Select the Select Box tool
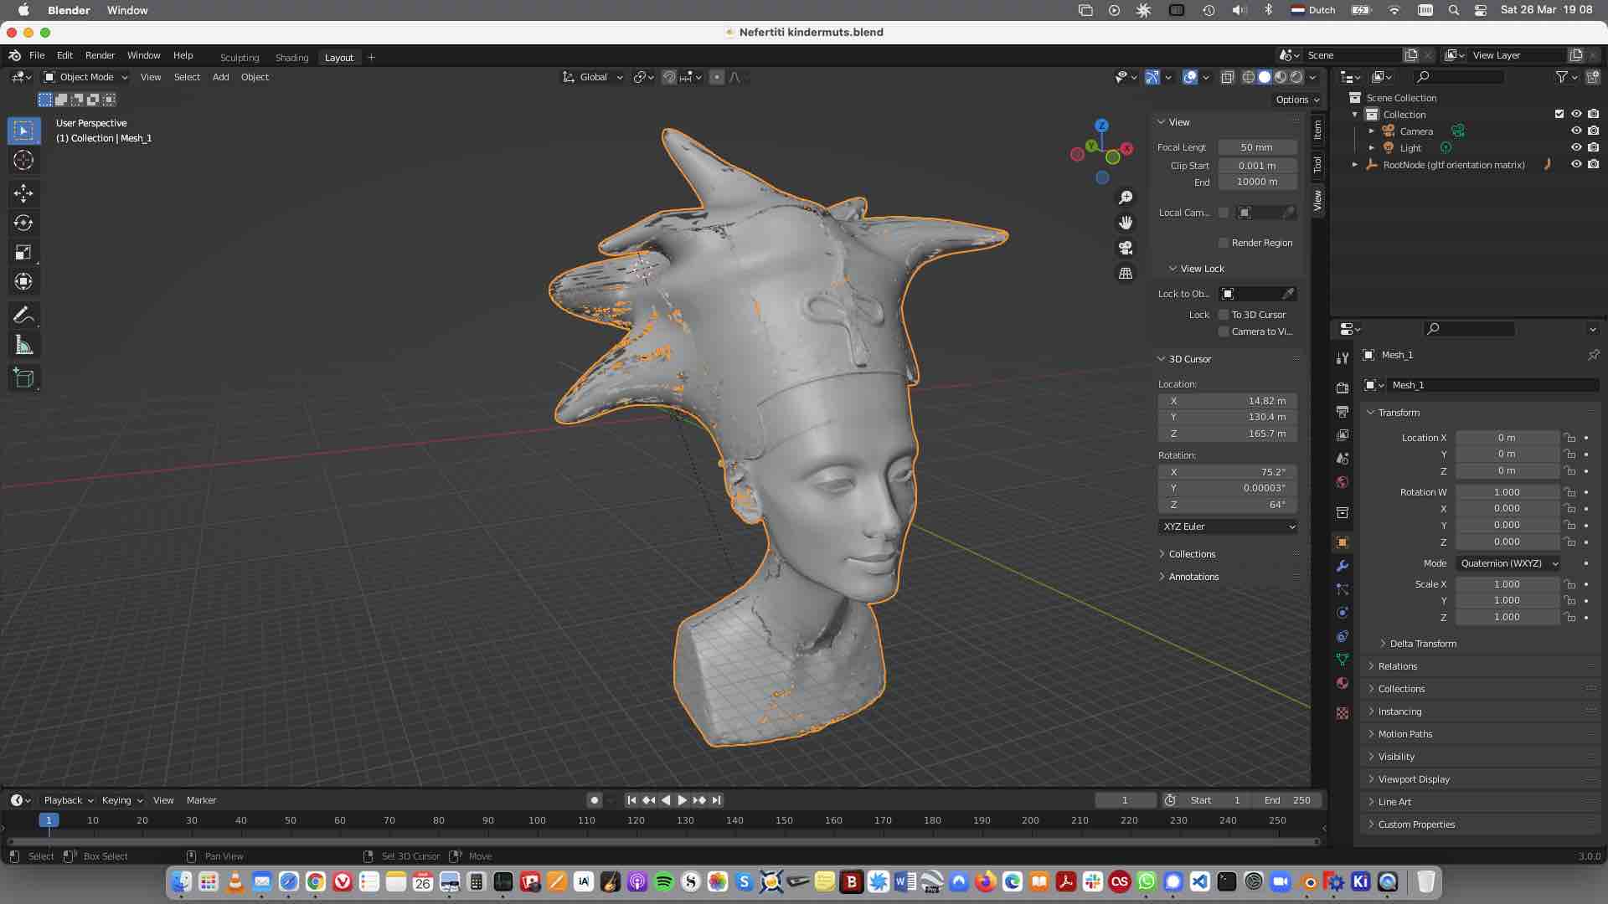The image size is (1608, 904). tap(23, 131)
